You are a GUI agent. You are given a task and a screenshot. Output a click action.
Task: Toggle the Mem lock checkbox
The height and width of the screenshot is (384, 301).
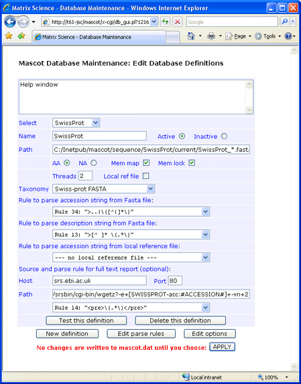tap(192, 163)
